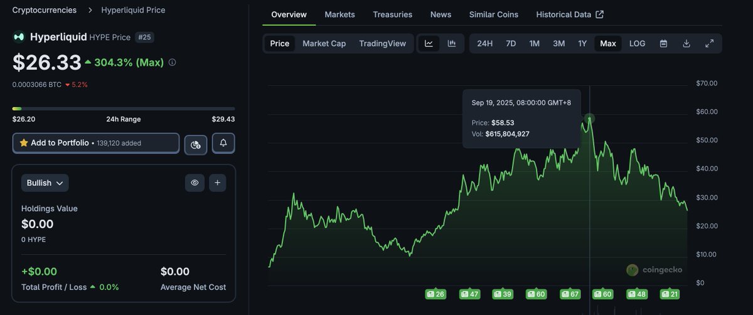Select the TradingView chart mode
This screenshot has height=315, width=753.
click(383, 43)
